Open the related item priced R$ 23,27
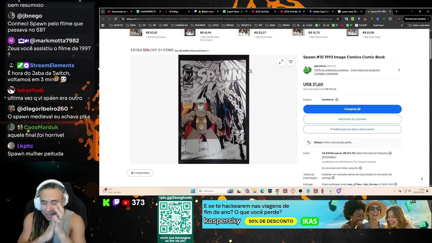This screenshot has height=243, width=432. click(260, 33)
